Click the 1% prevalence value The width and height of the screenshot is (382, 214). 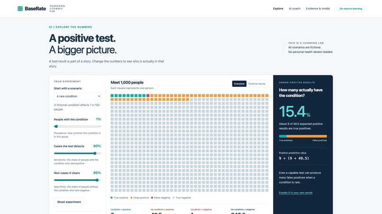(99, 119)
